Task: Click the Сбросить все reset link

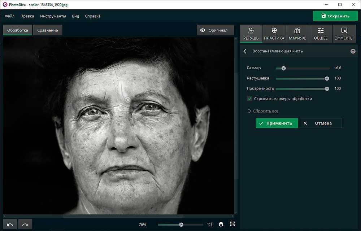Action: pos(265,111)
